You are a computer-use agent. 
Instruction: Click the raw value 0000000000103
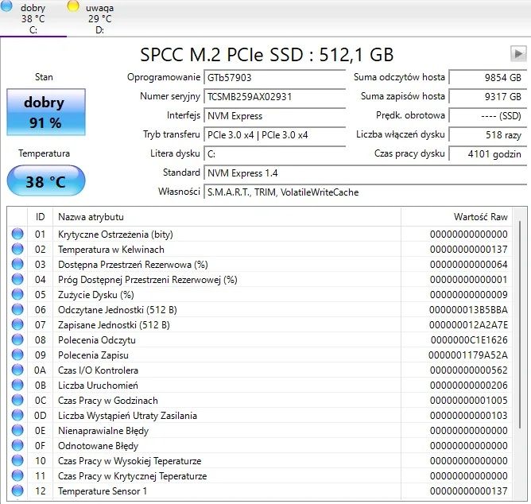(x=469, y=416)
